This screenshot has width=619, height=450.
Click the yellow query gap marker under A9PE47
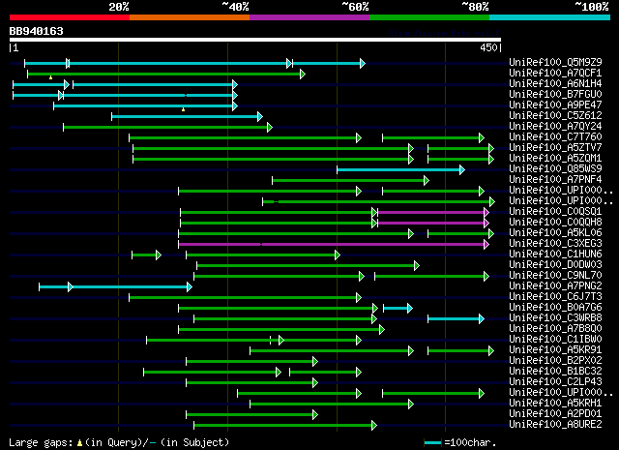[x=183, y=109]
